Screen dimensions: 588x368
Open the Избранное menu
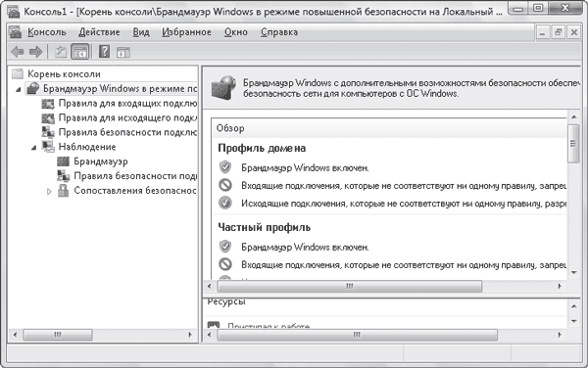tap(186, 32)
